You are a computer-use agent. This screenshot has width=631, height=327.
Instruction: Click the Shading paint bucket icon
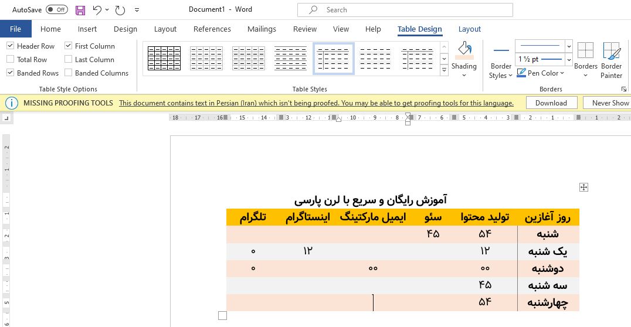point(464,50)
